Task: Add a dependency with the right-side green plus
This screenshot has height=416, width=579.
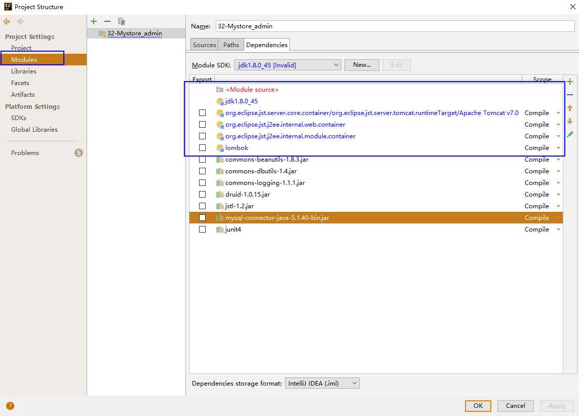Action: (x=570, y=82)
